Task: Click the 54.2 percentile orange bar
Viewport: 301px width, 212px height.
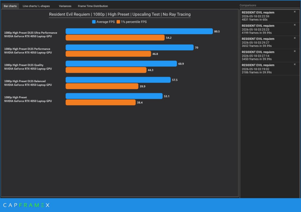Action: (115, 38)
